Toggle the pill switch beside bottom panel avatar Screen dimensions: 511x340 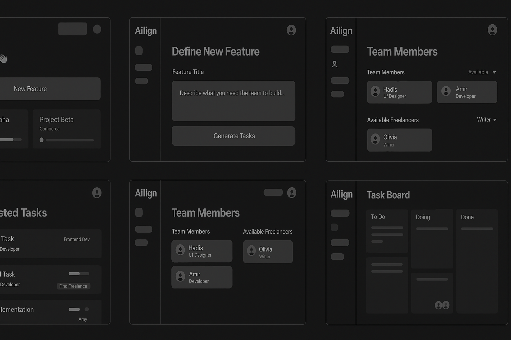[273, 193]
